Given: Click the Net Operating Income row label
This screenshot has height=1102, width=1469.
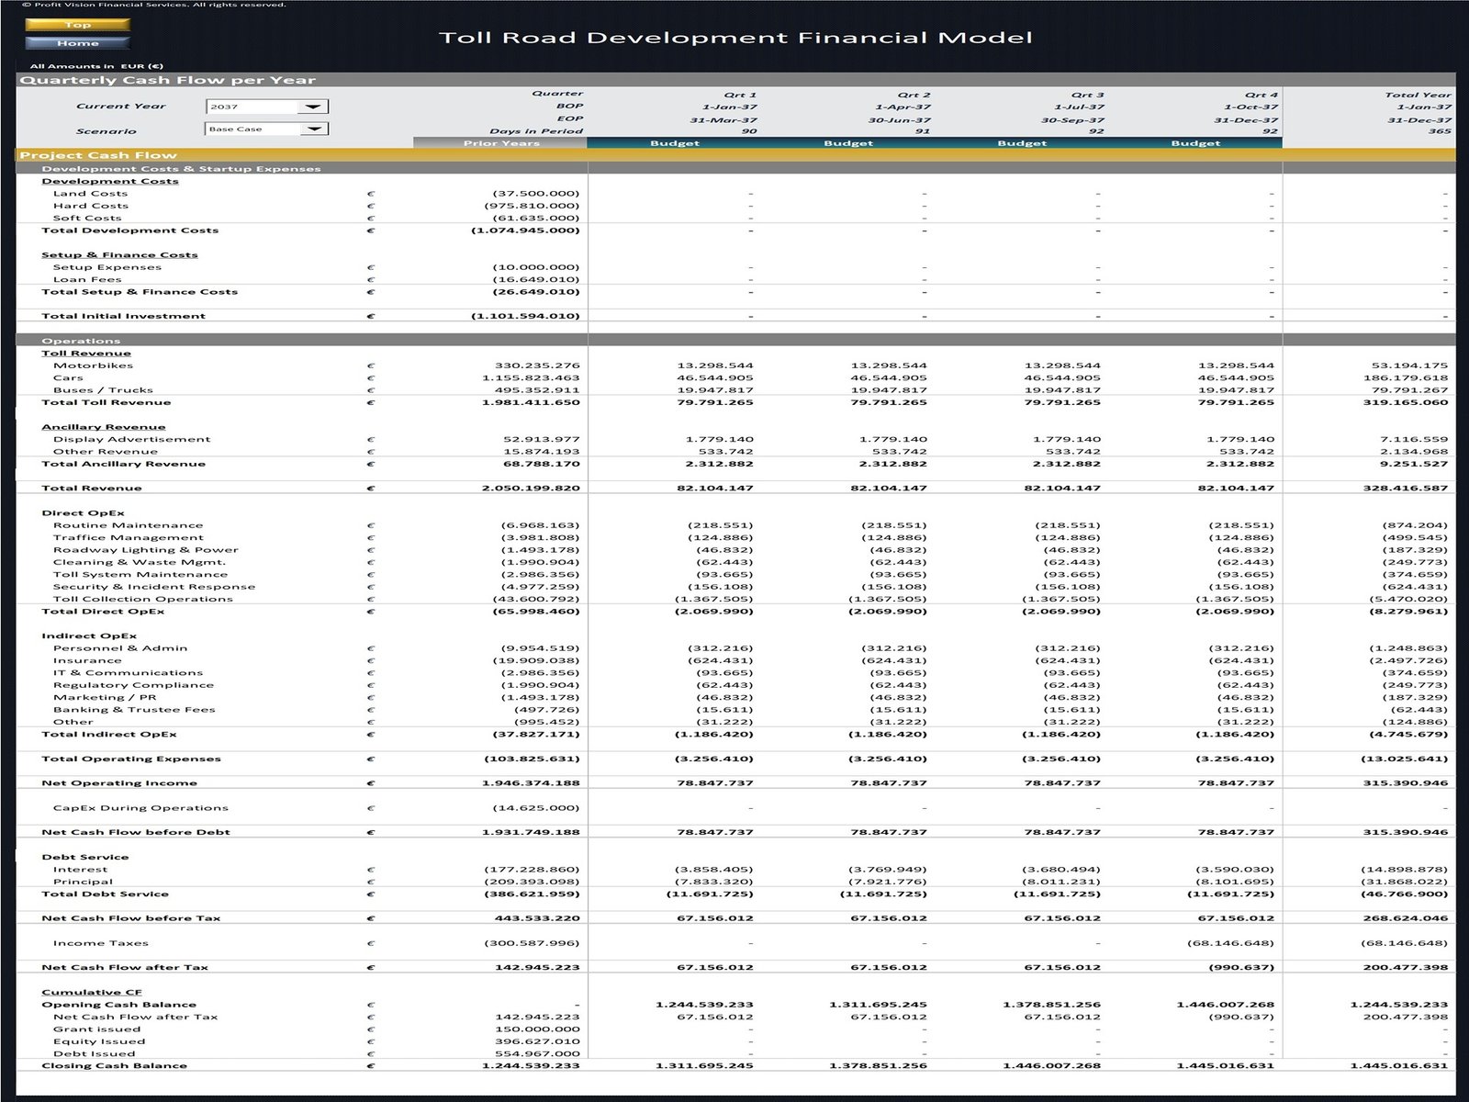Looking at the screenshot, I should [119, 783].
